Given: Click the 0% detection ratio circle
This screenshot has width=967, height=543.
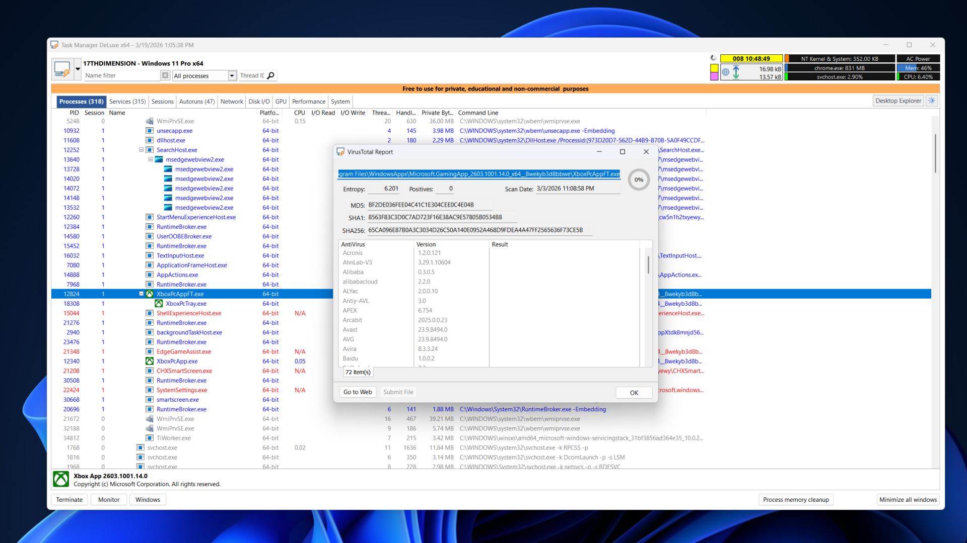Looking at the screenshot, I should point(639,179).
